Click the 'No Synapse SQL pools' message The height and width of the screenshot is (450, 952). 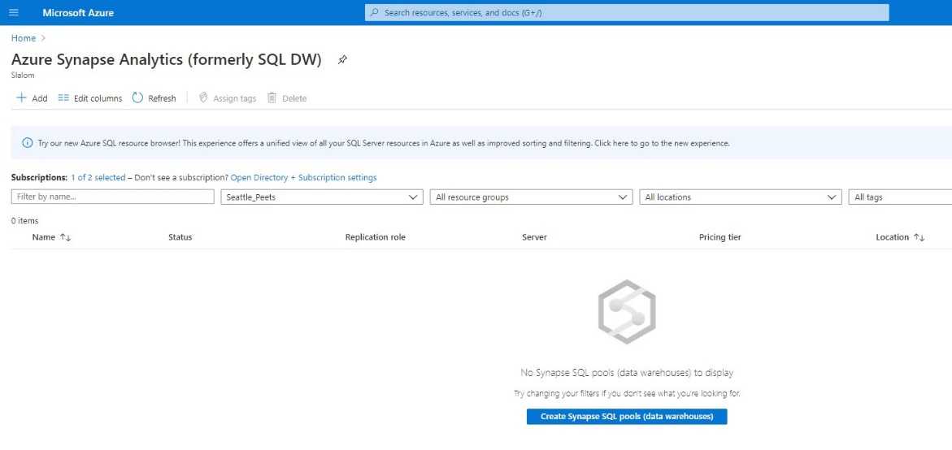click(x=627, y=372)
